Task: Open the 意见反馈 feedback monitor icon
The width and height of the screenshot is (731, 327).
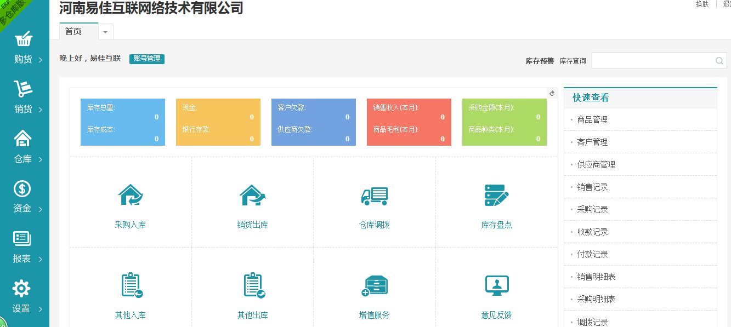Action: coord(496,285)
